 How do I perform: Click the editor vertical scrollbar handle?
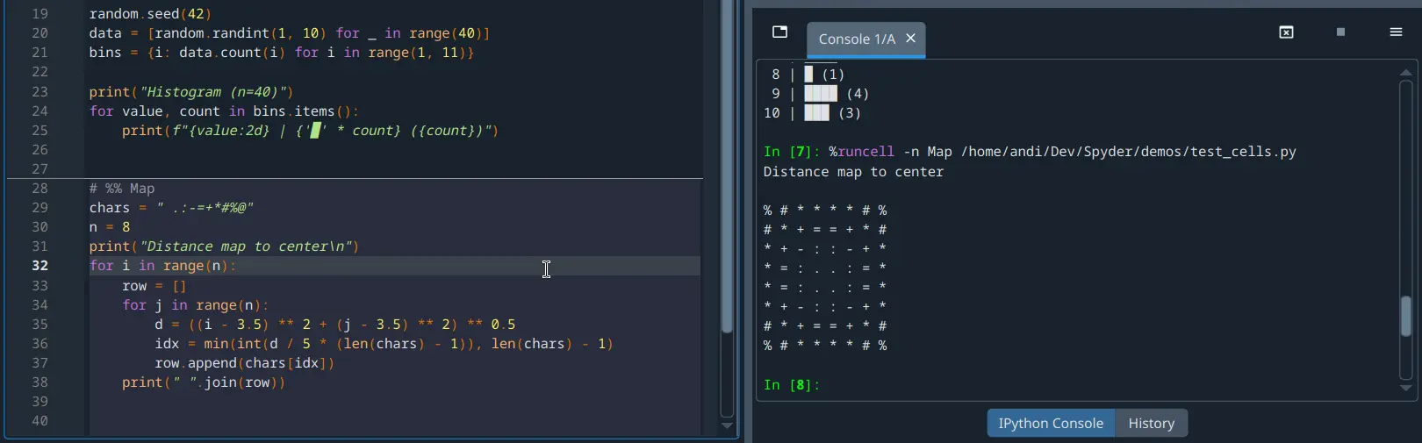[x=727, y=167]
